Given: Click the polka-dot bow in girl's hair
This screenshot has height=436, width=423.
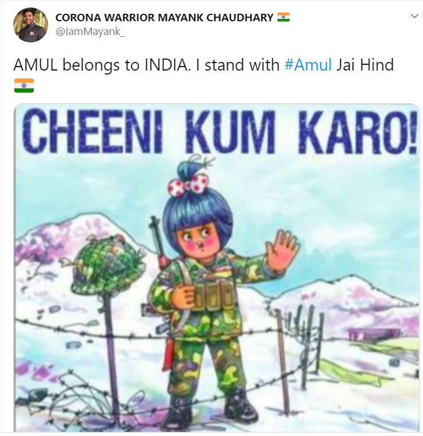Looking at the screenshot, I should pyautogui.click(x=187, y=184).
